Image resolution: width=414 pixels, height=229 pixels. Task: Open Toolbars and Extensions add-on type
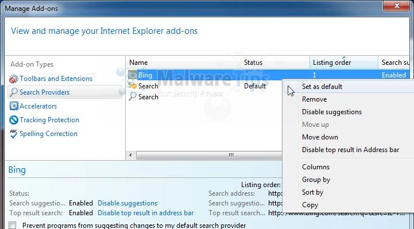(x=56, y=79)
